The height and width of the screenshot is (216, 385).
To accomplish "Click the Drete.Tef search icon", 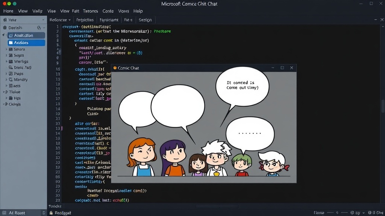I will (x=11, y=67).
